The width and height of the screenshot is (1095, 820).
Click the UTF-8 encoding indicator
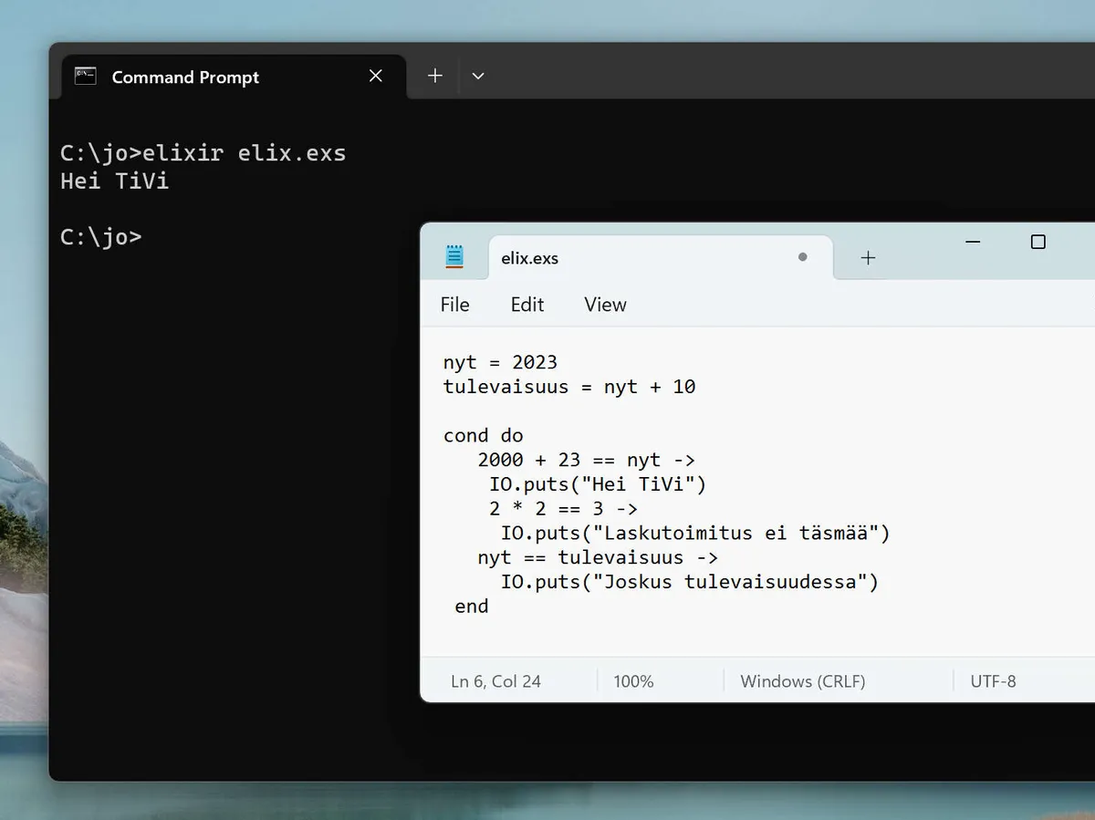tap(993, 681)
